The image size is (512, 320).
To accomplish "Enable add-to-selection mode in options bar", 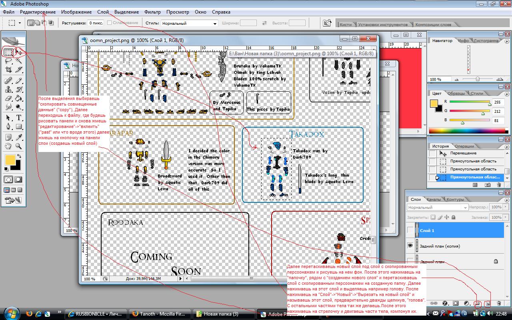I will pos(37,23).
